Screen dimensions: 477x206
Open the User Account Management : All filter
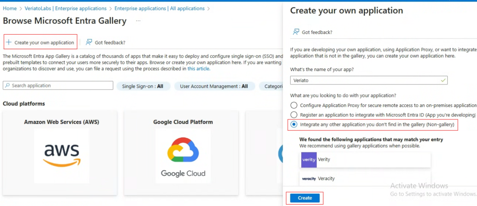(x=214, y=86)
